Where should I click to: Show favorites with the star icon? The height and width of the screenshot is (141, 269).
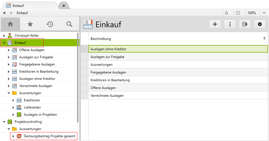30,24
